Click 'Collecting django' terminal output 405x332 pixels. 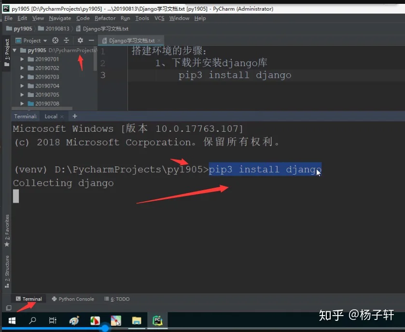[63, 183]
